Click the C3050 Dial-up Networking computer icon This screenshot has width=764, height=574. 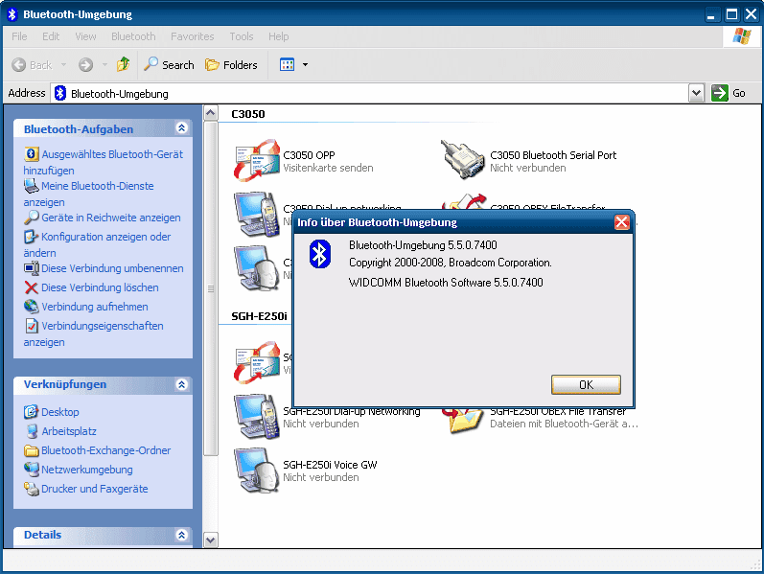[256, 215]
